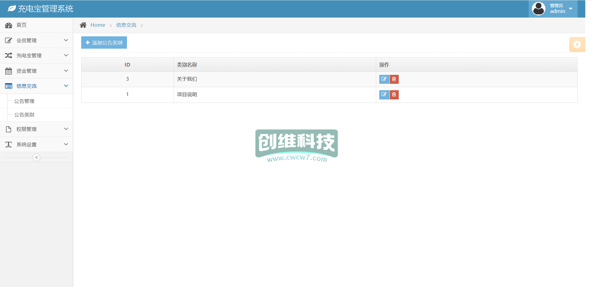The height and width of the screenshot is (287, 593).
Task: Click the admin user avatar
Action: pos(538,9)
